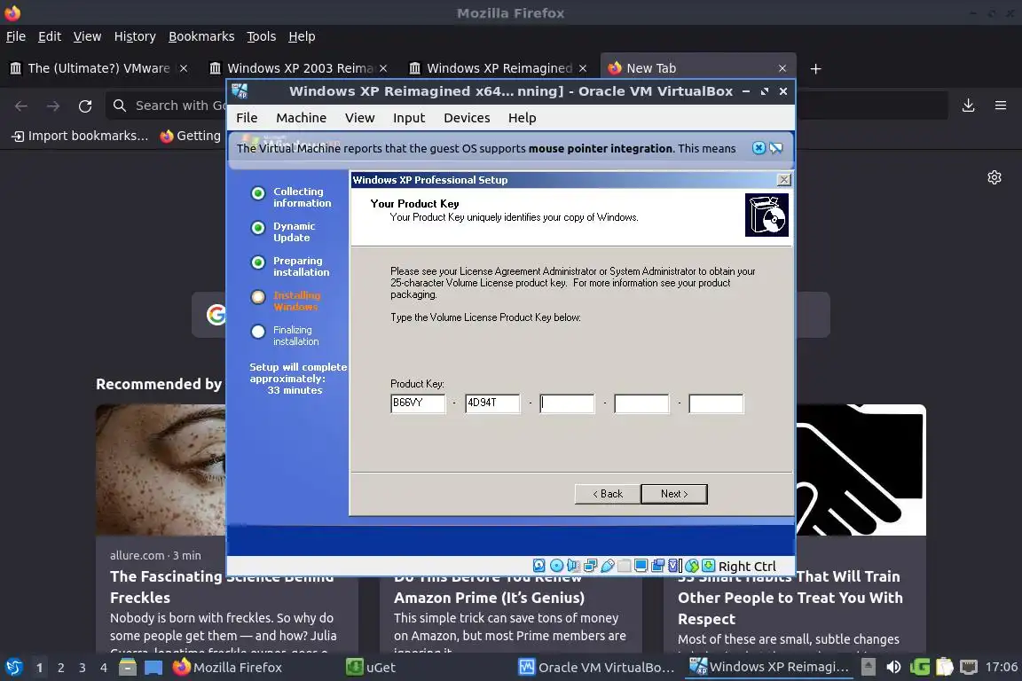The height and width of the screenshot is (681, 1022).
Task: Close the Windows XP Professional Setup dialog
Action: 784,180
